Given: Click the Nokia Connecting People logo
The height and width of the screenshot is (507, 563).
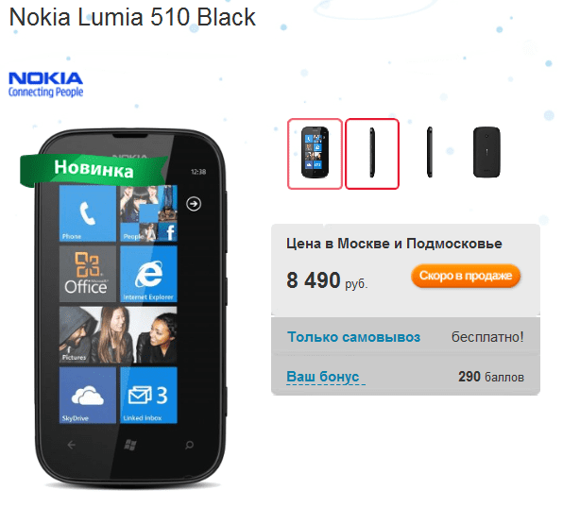Looking at the screenshot, I should (45, 84).
